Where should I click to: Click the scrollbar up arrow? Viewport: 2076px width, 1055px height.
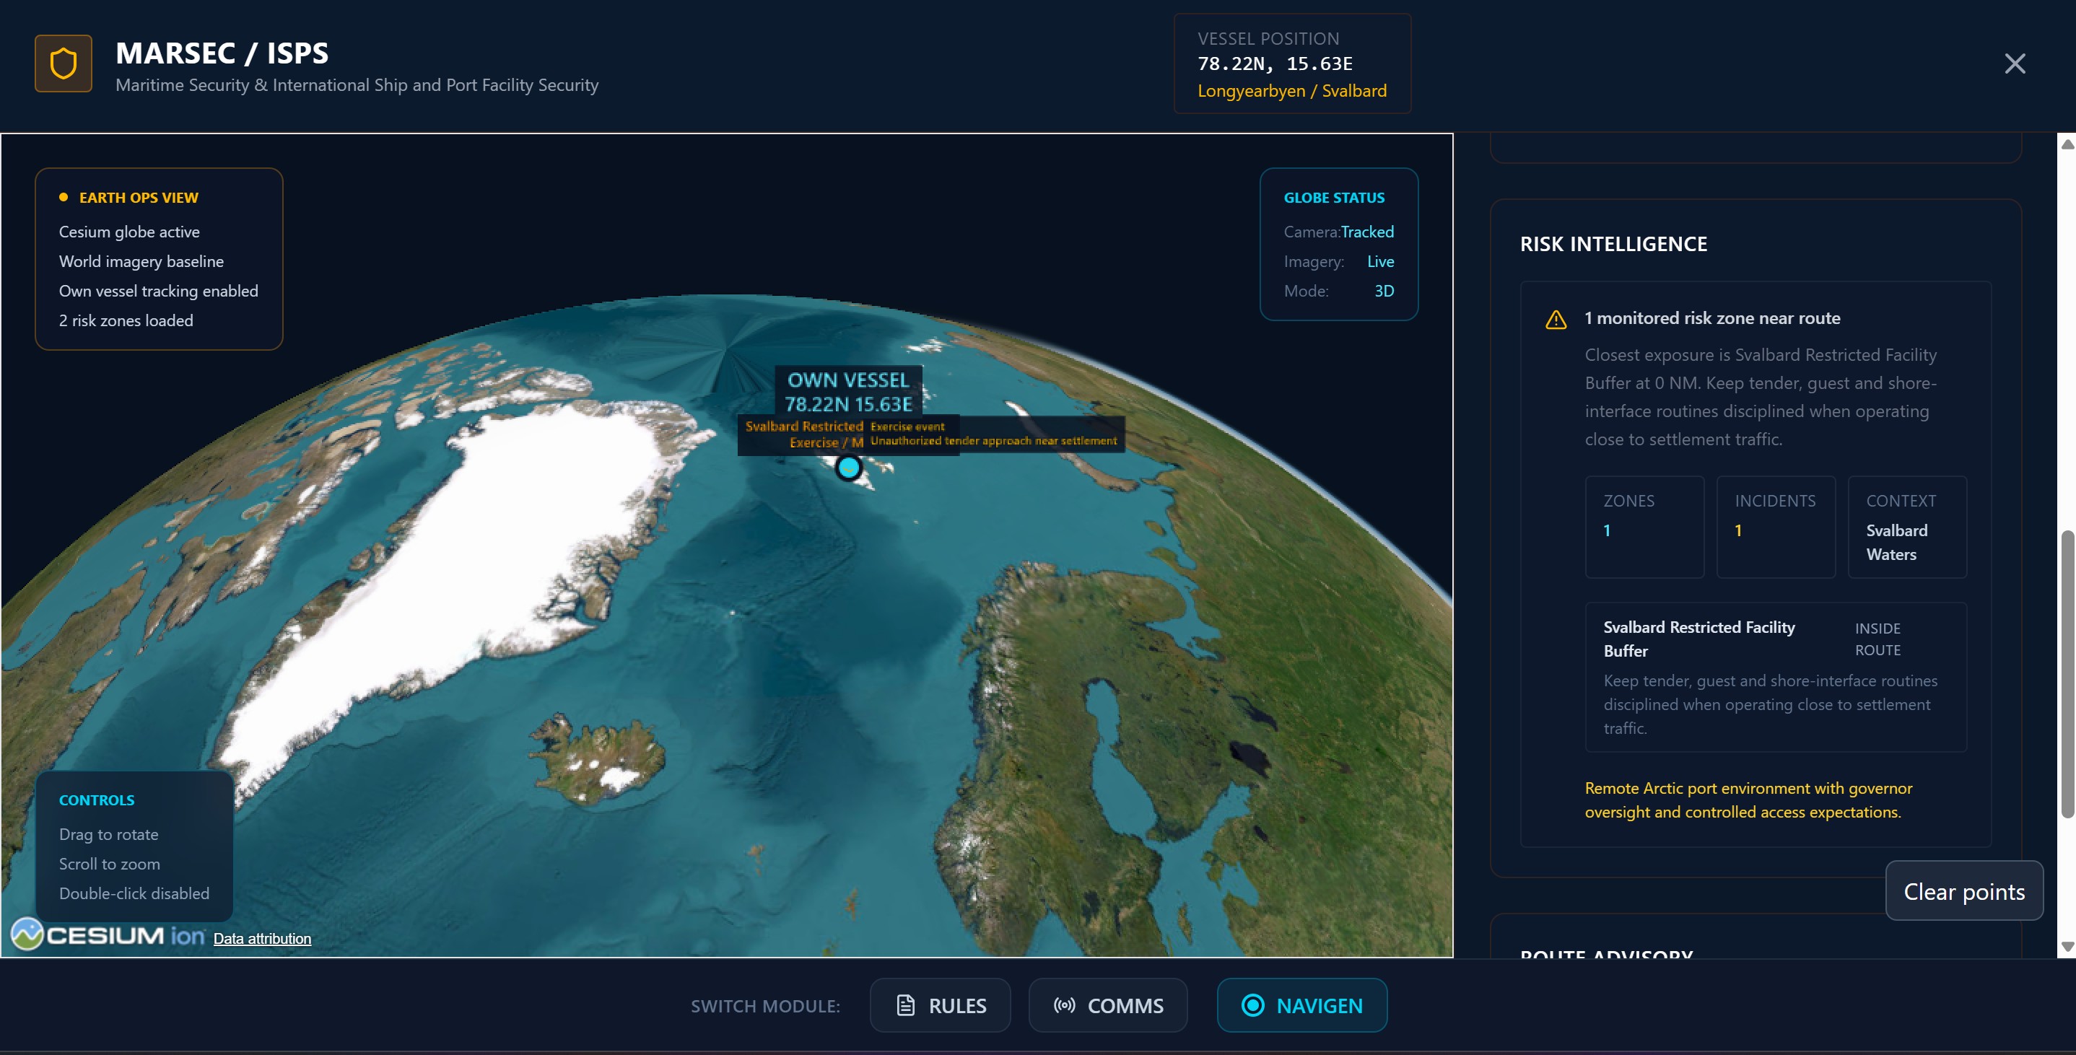pyautogui.click(x=2067, y=145)
